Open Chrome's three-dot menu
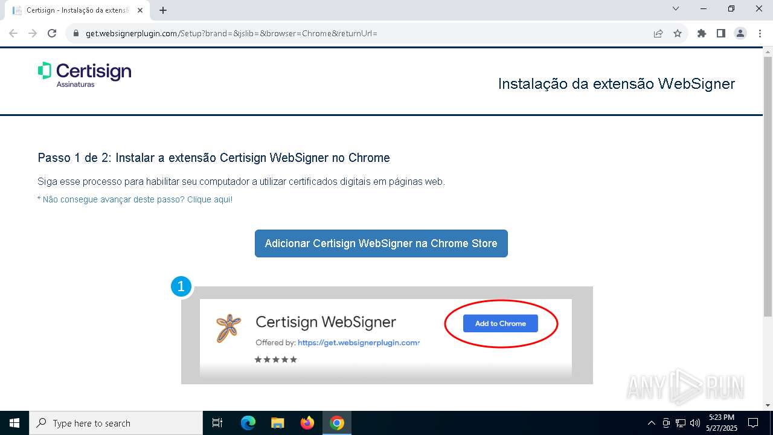 pos(759,33)
